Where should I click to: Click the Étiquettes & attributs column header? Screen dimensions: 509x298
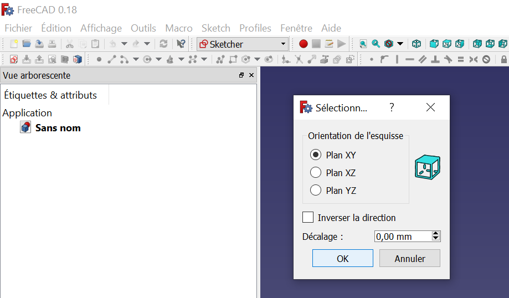click(x=50, y=95)
